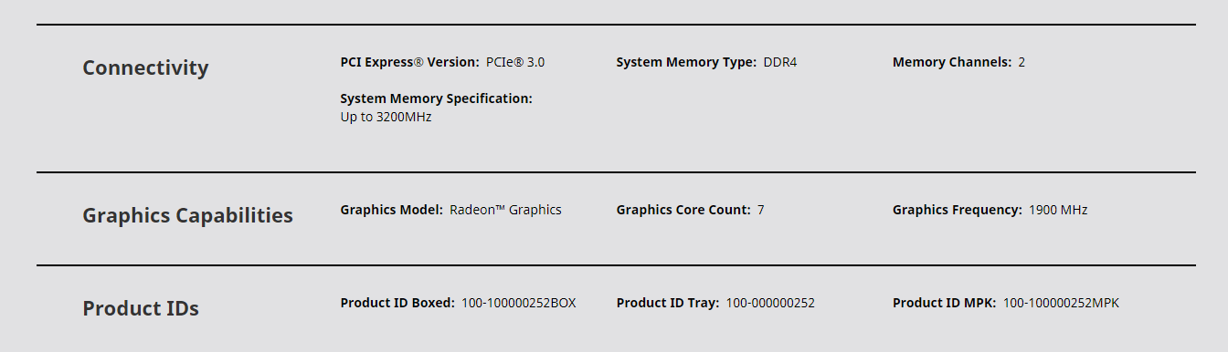This screenshot has width=1228, height=352.
Task: Select the Graphics Model label
Action: [x=392, y=210]
